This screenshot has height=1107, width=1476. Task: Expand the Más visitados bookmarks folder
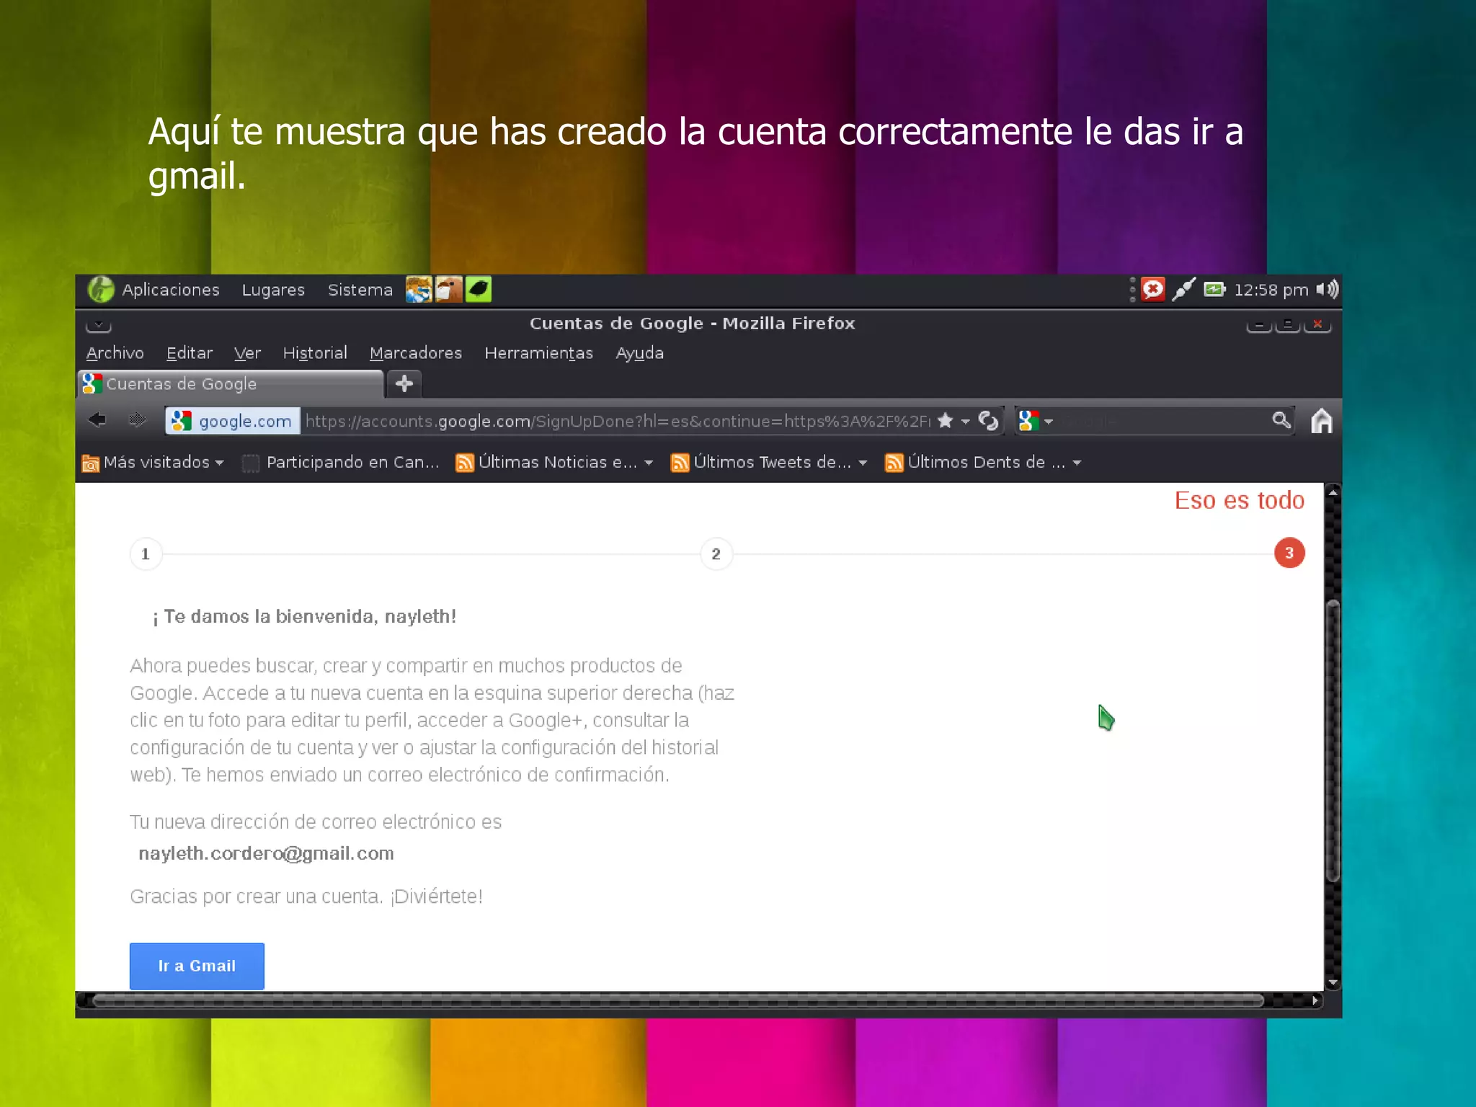tap(153, 463)
